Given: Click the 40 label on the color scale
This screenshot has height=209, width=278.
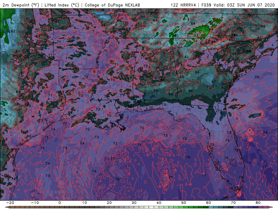Looking at the screenshot, I should coord(159,203).
